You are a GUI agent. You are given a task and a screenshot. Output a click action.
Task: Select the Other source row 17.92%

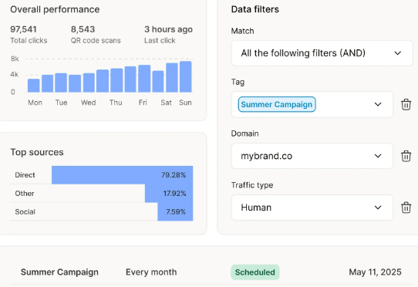tap(102, 194)
